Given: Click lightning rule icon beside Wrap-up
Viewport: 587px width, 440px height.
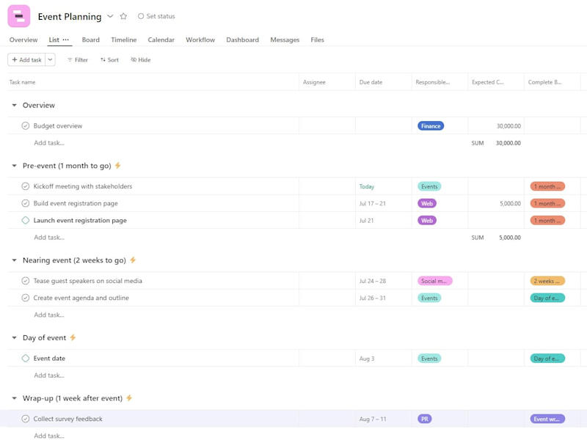Looking at the screenshot, I should point(129,398).
